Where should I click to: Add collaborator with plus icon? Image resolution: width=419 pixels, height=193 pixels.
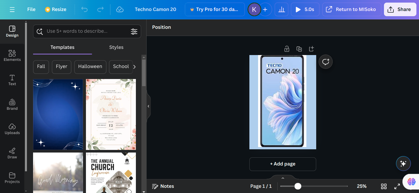tap(265, 9)
